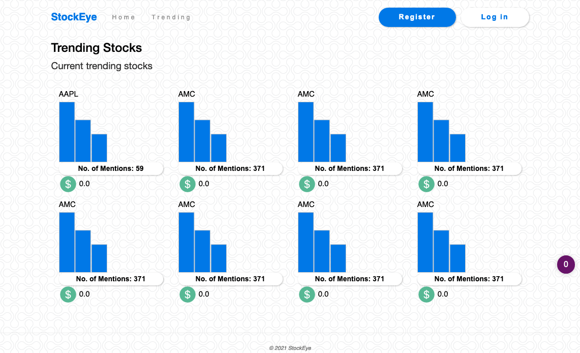The image size is (580, 353).
Task: Click the dollar icon of the third bottom-row card
Action: point(307,295)
